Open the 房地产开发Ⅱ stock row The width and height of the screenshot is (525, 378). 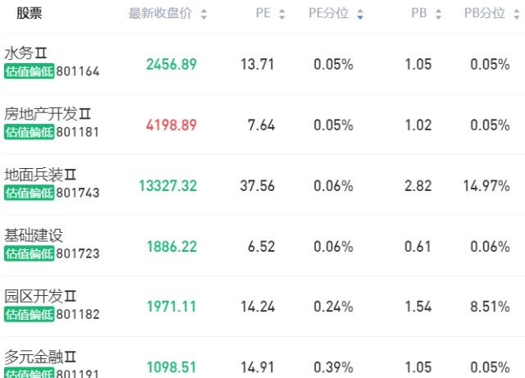point(262,125)
